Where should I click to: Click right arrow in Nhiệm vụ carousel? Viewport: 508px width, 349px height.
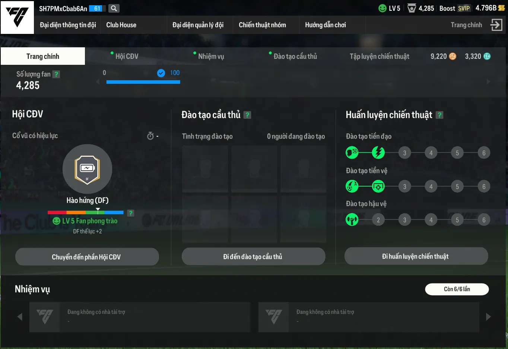pyautogui.click(x=488, y=317)
